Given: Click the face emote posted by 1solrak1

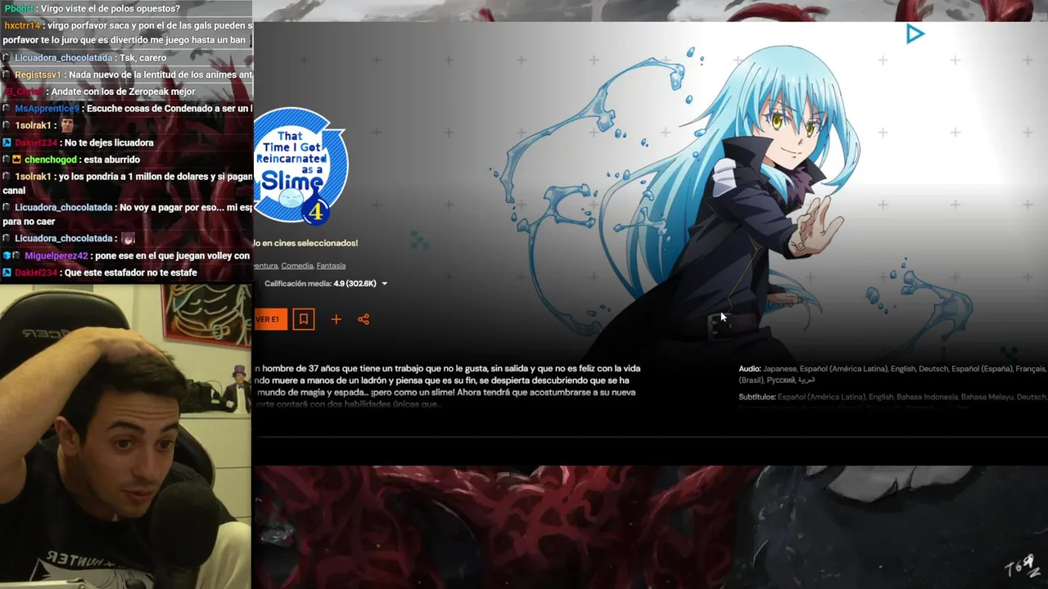Looking at the screenshot, I should pos(67,125).
